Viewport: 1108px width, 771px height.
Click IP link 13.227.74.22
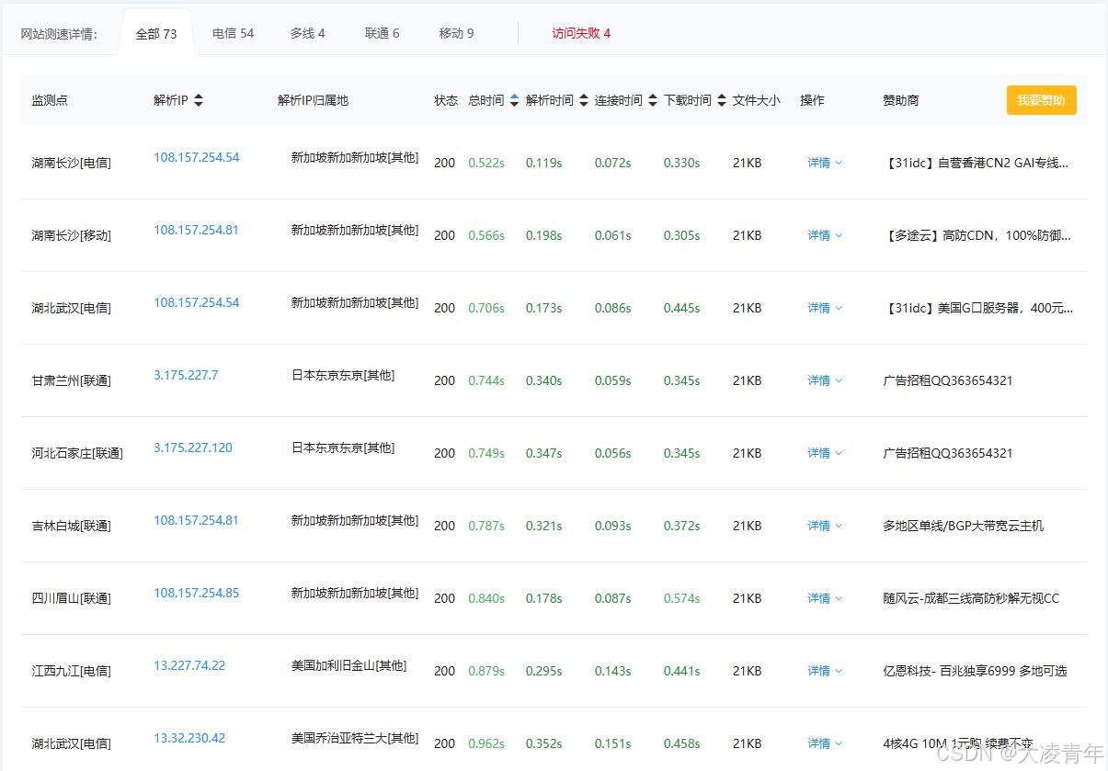pos(191,665)
